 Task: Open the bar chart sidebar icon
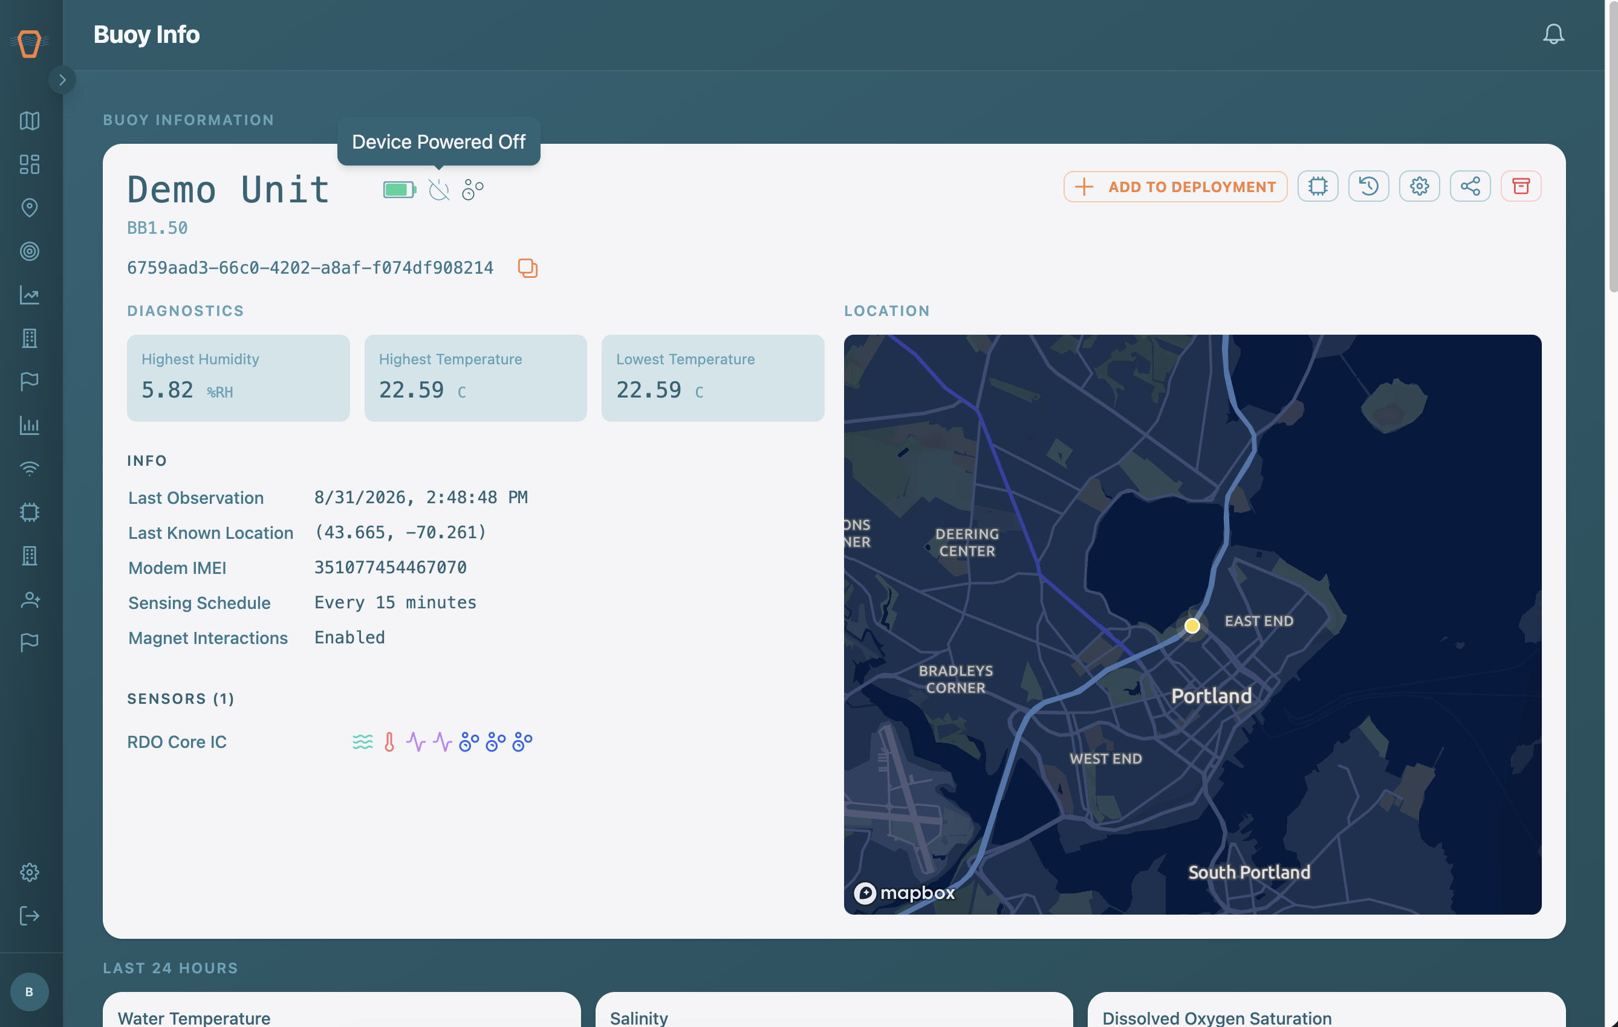click(29, 425)
